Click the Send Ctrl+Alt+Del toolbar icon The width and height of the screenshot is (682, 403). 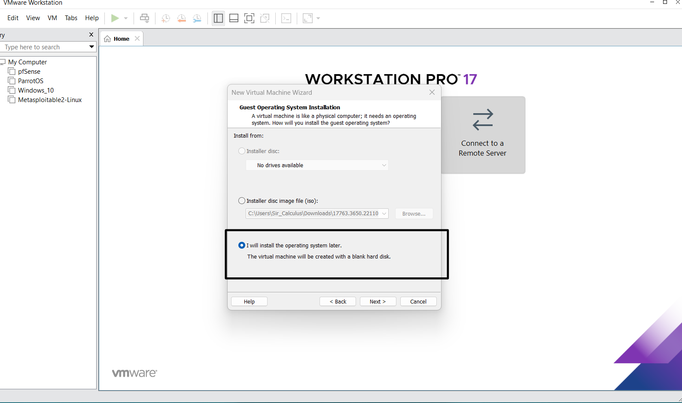[145, 18]
